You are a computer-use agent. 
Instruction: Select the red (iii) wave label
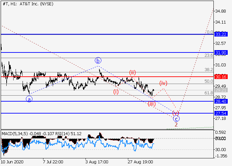151,104
